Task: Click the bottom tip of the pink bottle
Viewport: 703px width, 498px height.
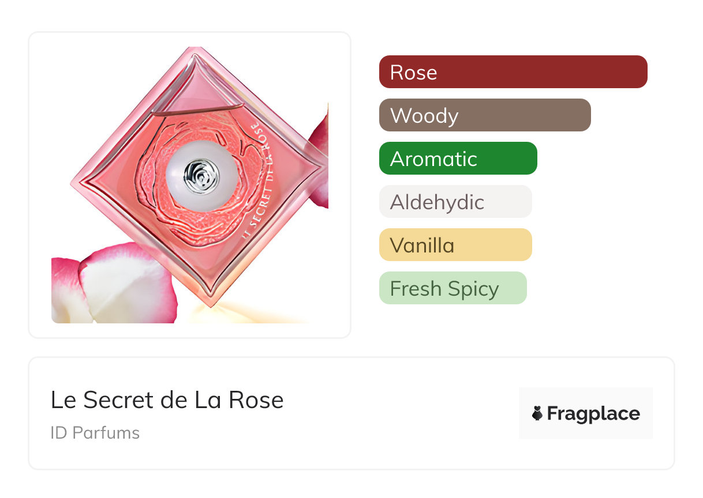Action: 212,301
